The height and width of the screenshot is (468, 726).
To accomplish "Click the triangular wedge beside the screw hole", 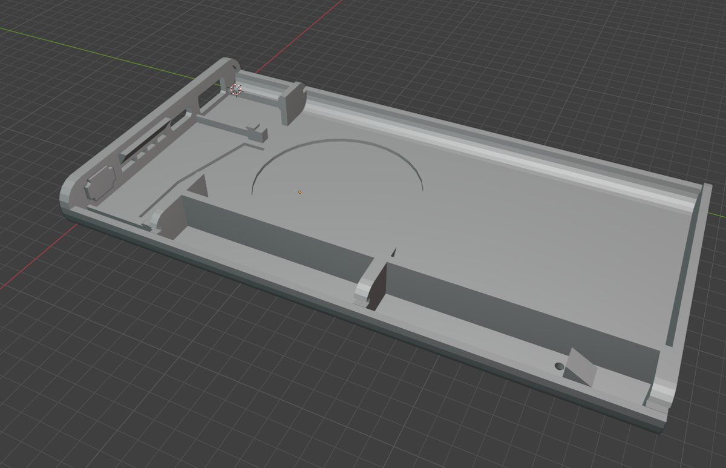I will [x=580, y=367].
